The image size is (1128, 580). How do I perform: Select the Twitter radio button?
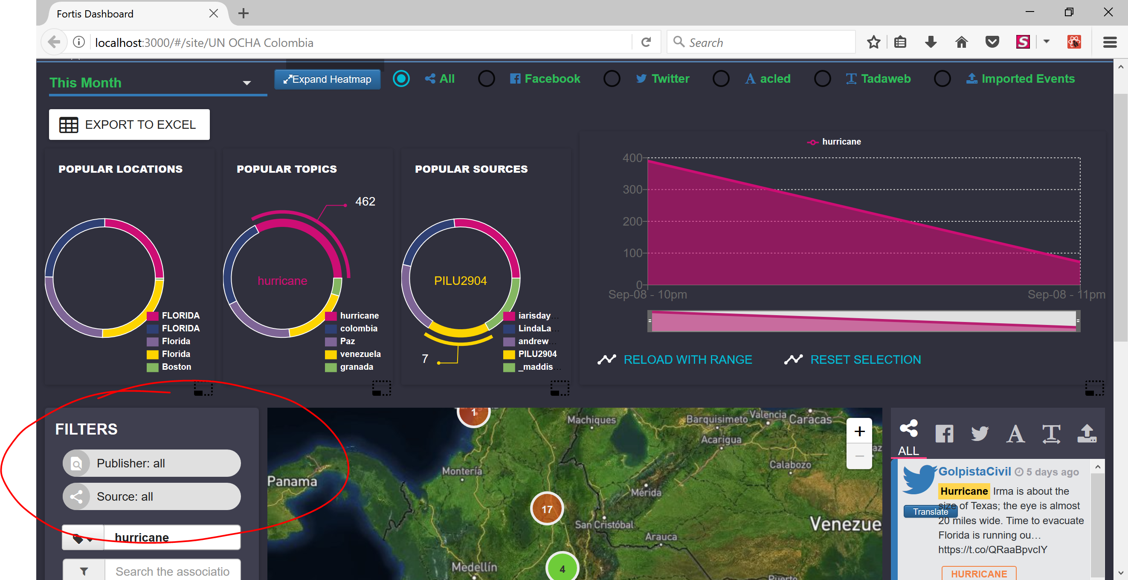[611, 79]
